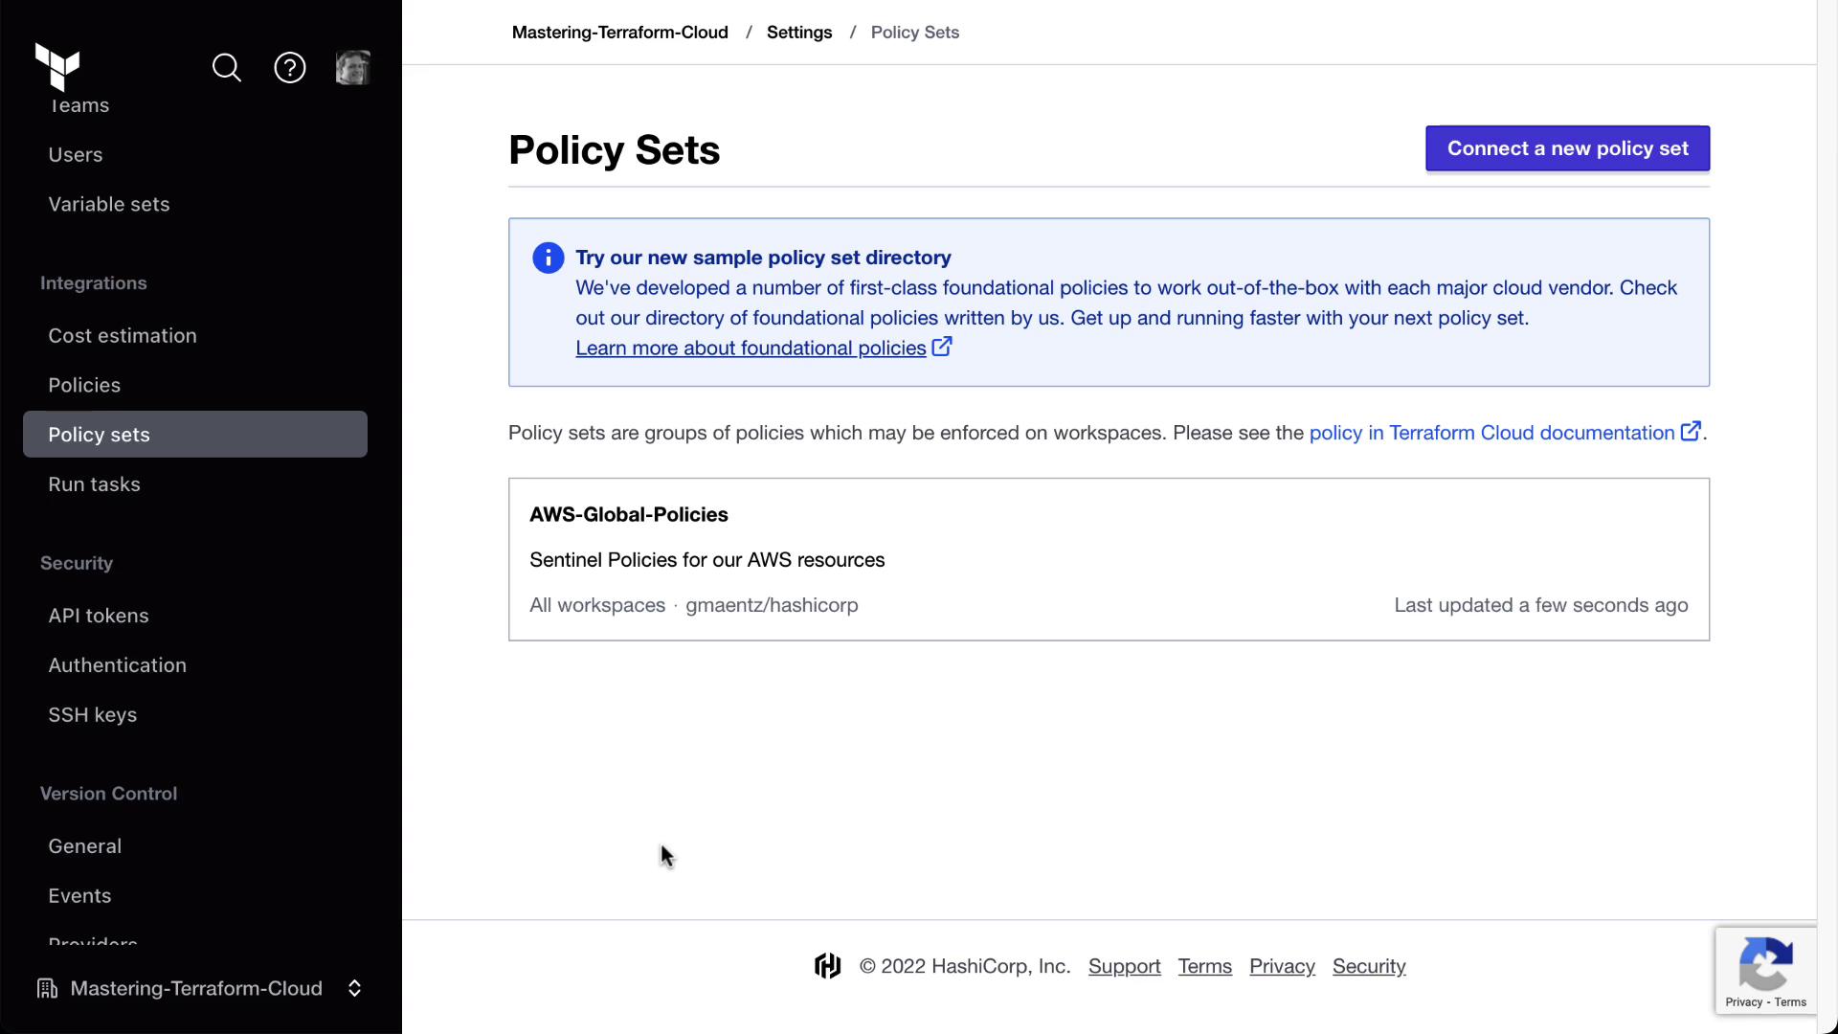Viewport: 1838px width, 1034px height.
Task: Go to Cost estimation settings
Action: coord(123,336)
